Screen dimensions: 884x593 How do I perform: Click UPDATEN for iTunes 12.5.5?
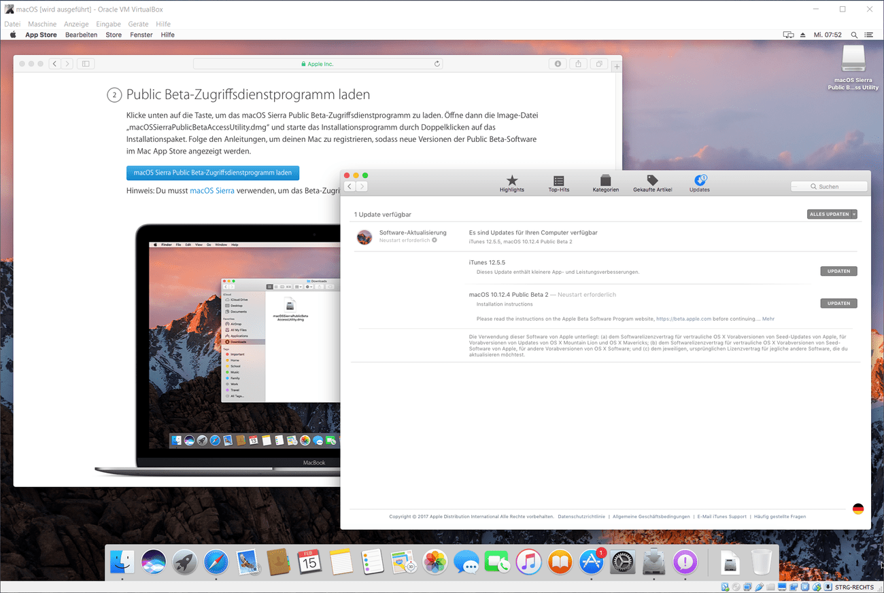pyautogui.click(x=838, y=271)
